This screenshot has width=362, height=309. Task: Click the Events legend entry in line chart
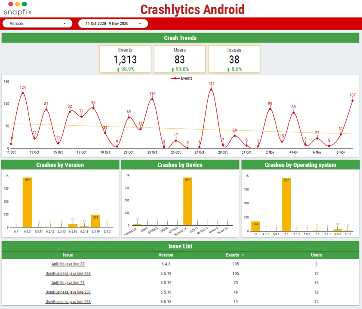click(x=181, y=79)
